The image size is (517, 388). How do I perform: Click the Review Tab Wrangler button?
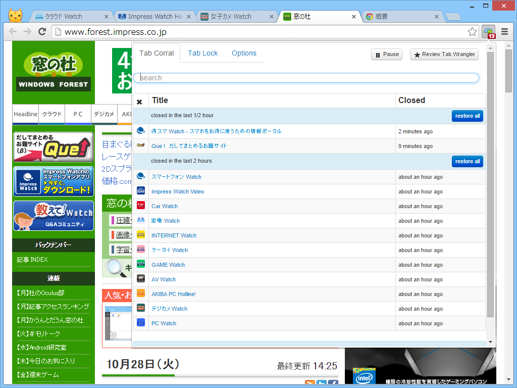(444, 54)
